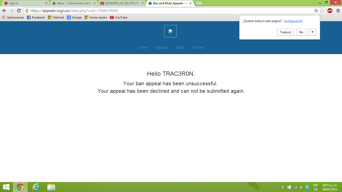Click the appeal has been declined text
The image size is (342, 192).
pyautogui.click(x=171, y=91)
